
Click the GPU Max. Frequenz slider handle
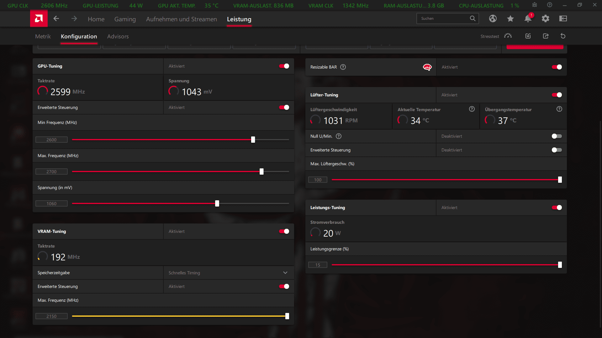click(x=261, y=172)
